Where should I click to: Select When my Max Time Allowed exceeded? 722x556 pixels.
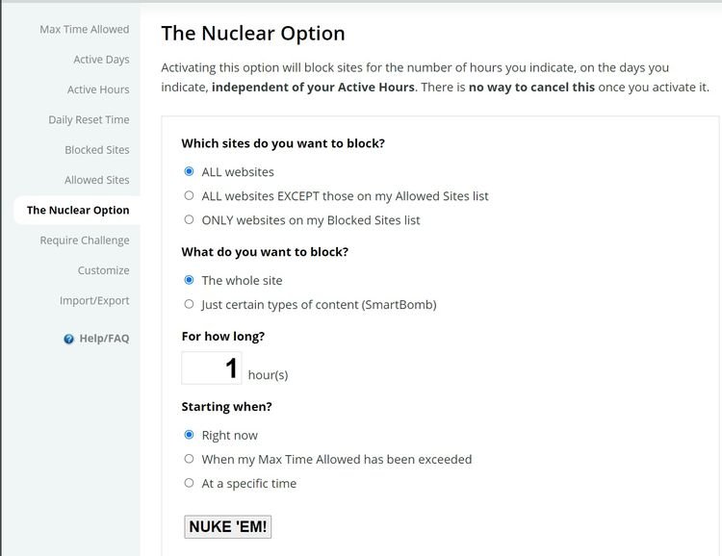pos(189,460)
